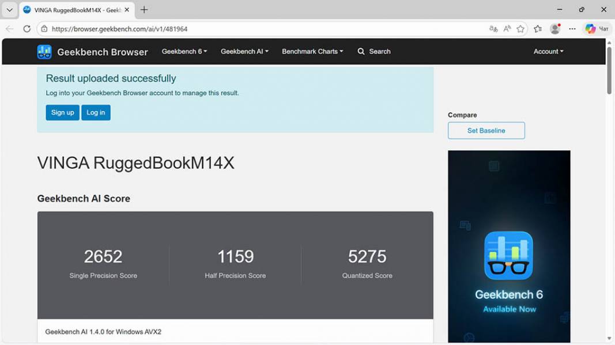Open the Copilot chat button
This screenshot has width=615, height=345.
[x=597, y=29]
